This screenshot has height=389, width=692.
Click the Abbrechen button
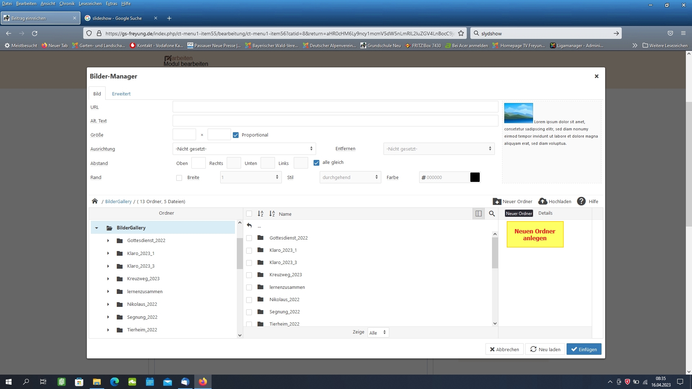pos(504,349)
